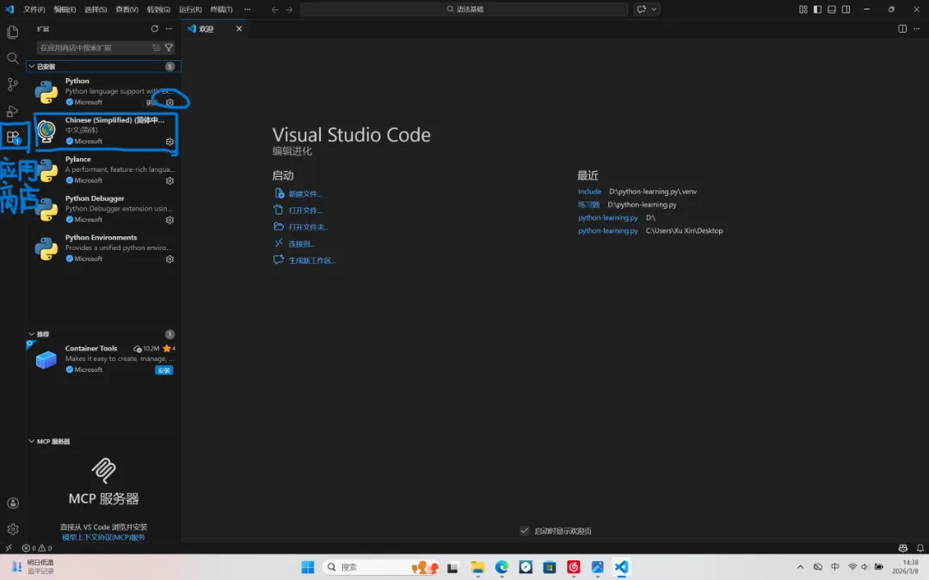Open Python extension manage gear
The image size is (929, 580).
tap(169, 102)
